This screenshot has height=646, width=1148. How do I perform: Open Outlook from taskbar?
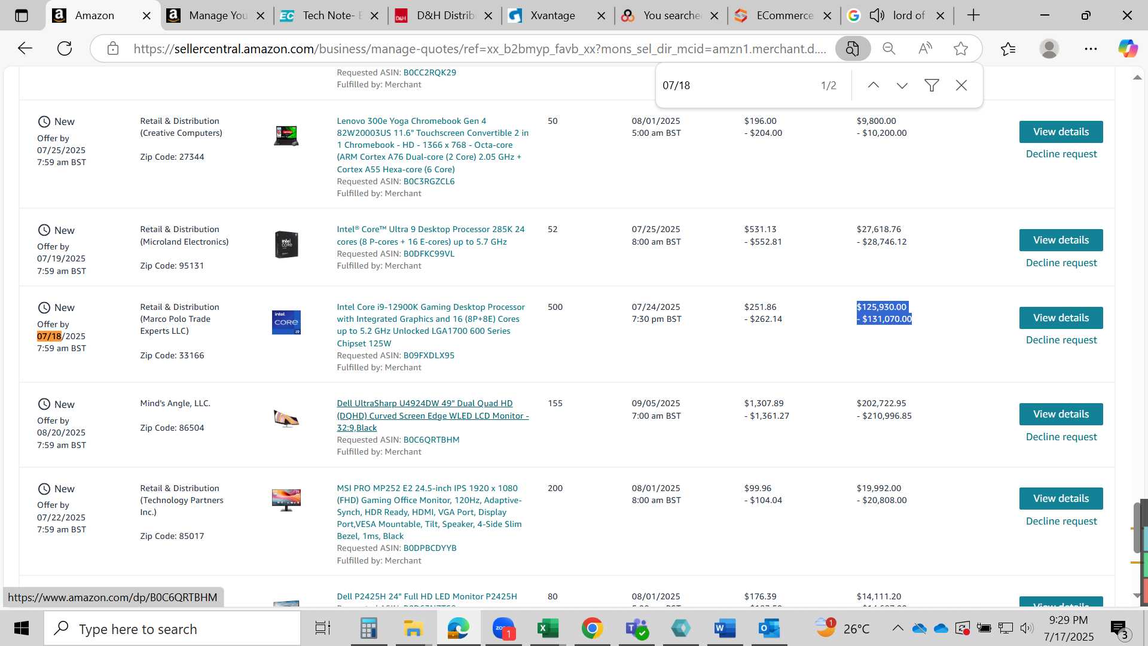point(769,629)
